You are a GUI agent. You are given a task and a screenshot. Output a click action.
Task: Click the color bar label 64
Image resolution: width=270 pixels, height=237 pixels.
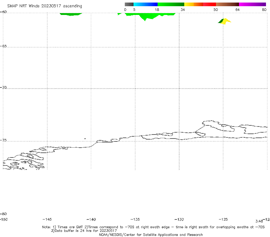[238, 9]
